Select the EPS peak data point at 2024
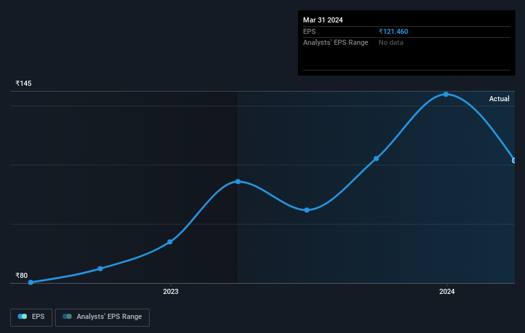The width and height of the screenshot is (525, 333). [446, 94]
